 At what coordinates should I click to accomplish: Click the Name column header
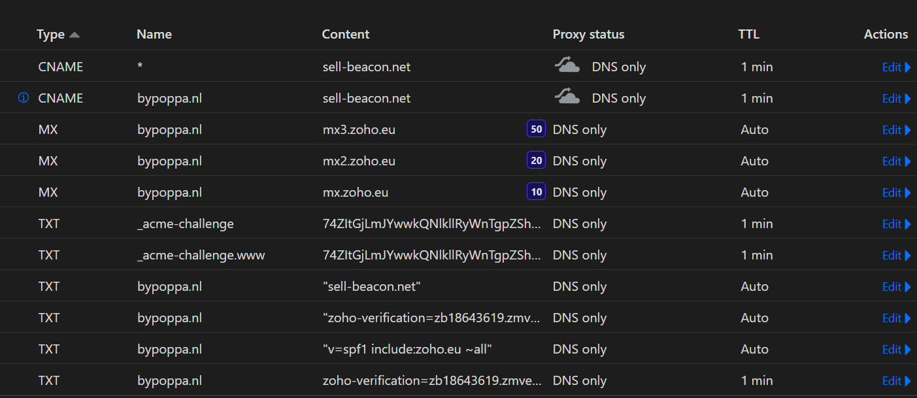click(x=154, y=35)
